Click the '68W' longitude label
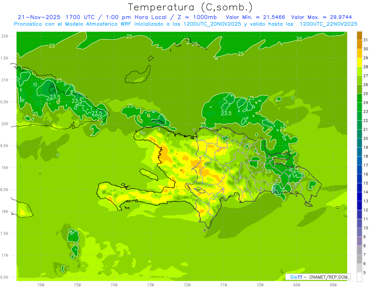 [333, 285]
